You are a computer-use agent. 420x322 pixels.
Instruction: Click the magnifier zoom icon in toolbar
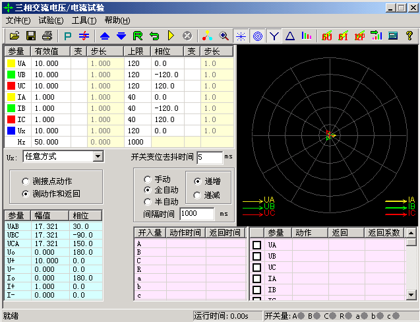click(224, 36)
